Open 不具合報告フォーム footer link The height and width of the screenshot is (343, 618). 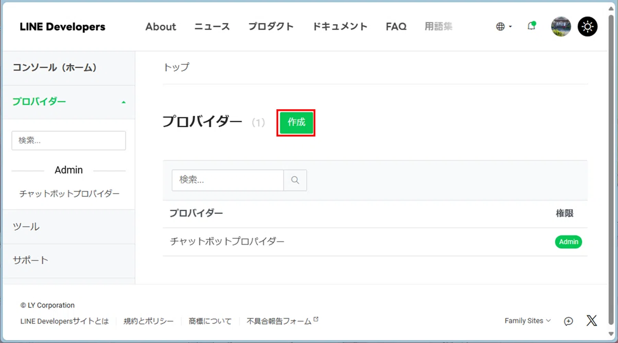283,321
